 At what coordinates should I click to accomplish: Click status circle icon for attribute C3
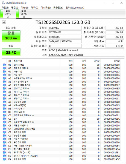coord(4,122)
